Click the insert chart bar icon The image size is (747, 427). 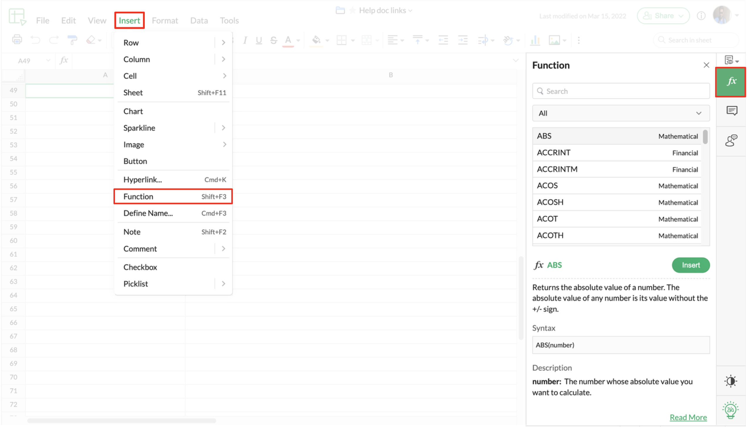pos(535,40)
